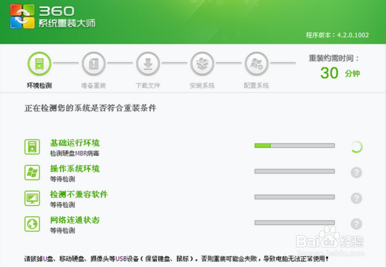386x267 pixels.
Task: Click the 程序版本 4.2.0.1002 text
Action: tap(337, 35)
